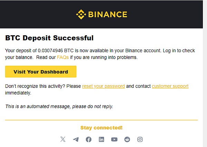Open the Facebook social icon
Viewport: 207px width, 147px height.
(89, 139)
